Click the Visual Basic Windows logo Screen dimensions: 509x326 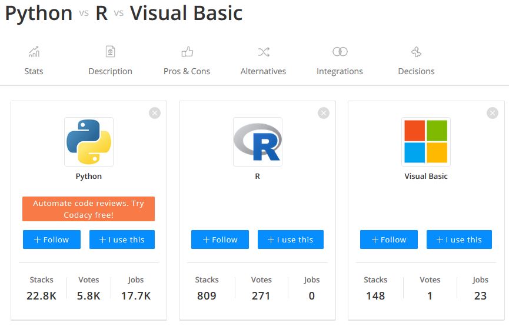(426, 142)
